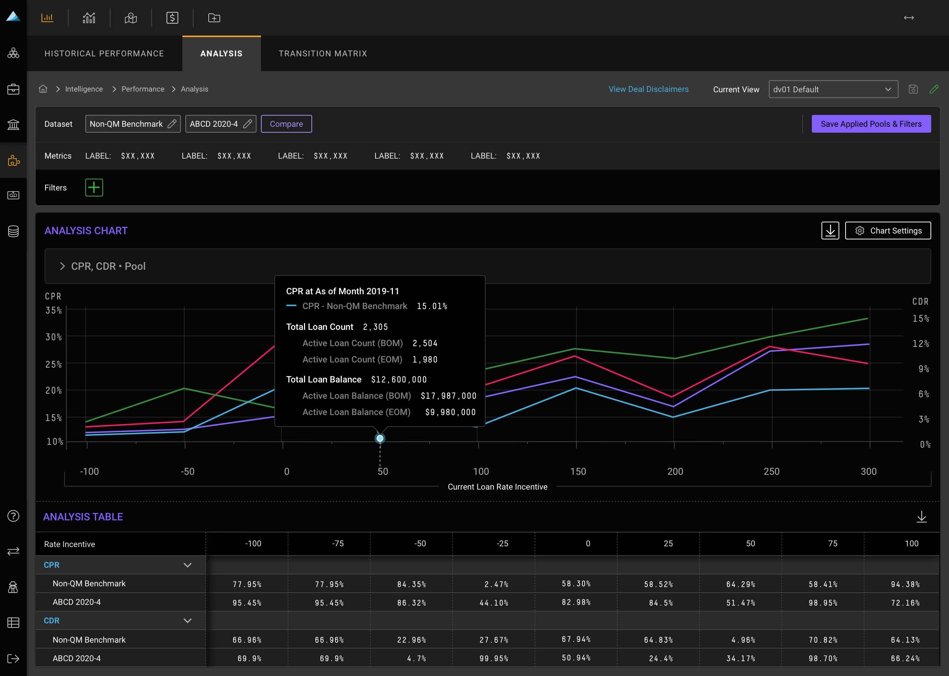Click the Current Loan Rate Incentive axis label
The height and width of the screenshot is (676, 949).
point(497,487)
